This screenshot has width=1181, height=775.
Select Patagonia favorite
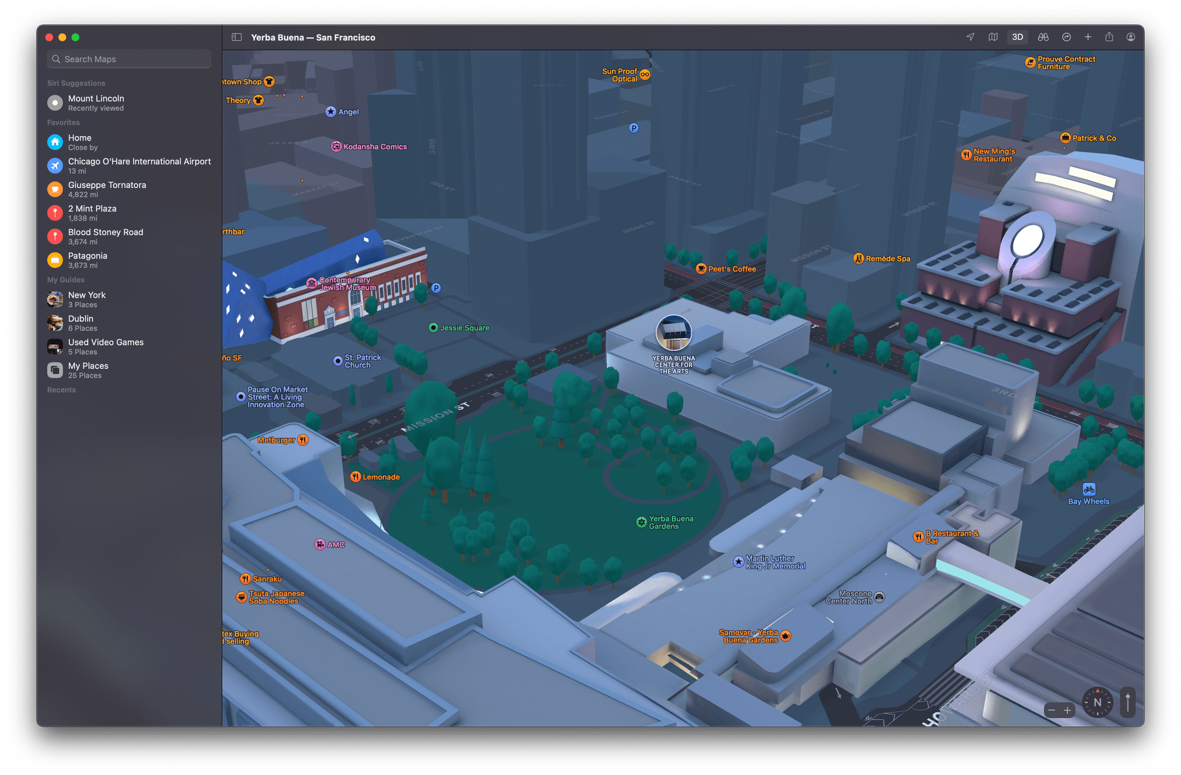point(129,260)
